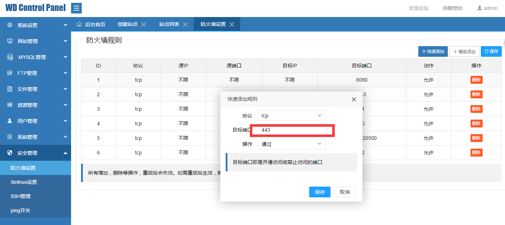Delete rule ID 1 using its 删除 button
The image size is (505, 225).
click(x=476, y=79)
